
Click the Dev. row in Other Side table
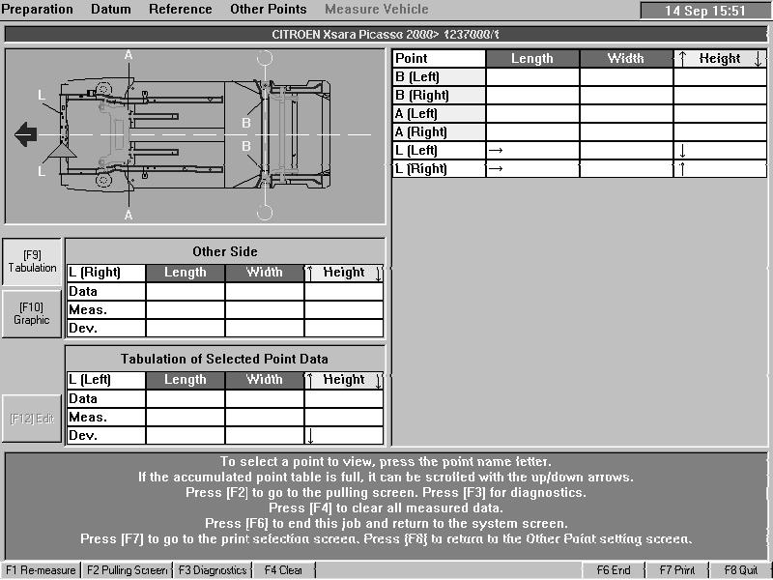tap(225, 328)
